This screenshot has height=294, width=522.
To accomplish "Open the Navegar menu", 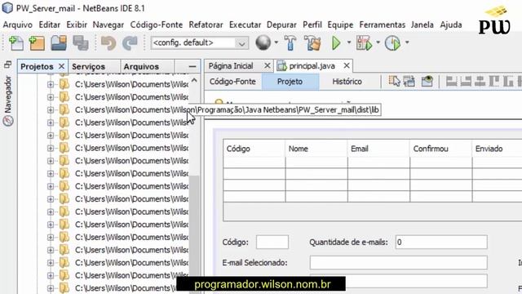I will [x=108, y=24].
